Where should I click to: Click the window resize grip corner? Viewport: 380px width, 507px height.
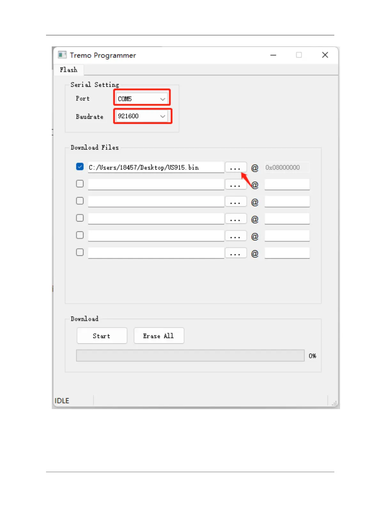click(334, 403)
